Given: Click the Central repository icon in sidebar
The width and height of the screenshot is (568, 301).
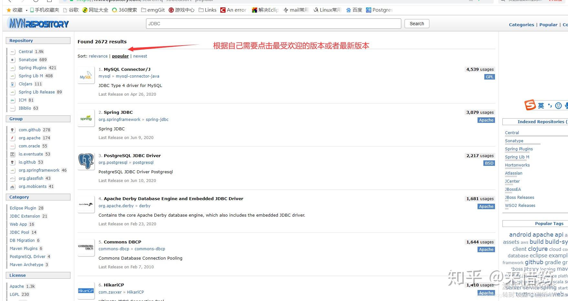Looking at the screenshot, I should (12, 51).
